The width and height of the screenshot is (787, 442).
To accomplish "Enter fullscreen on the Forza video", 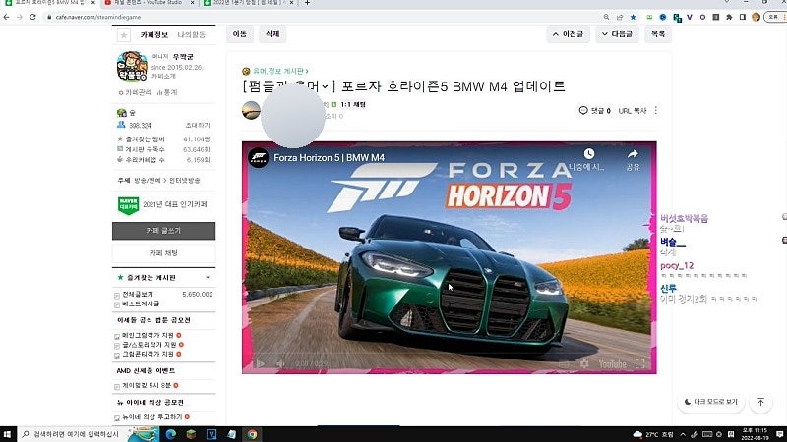I will point(639,363).
